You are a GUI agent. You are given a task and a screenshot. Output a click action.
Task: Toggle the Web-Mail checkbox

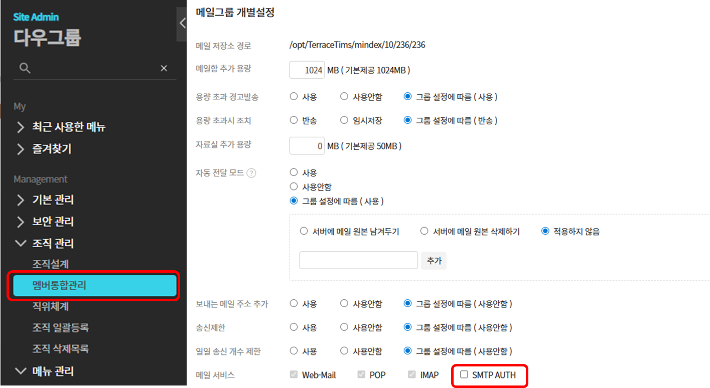click(x=294, y=374)
